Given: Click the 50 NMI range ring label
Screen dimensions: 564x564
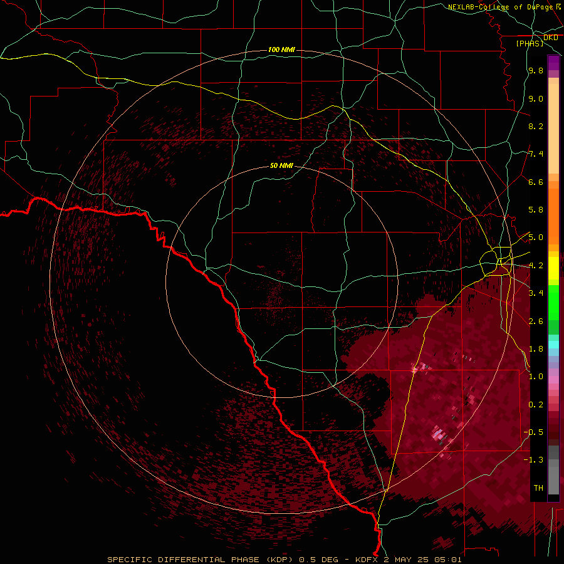Looking at the screenshot, I should pyautogui.click(x=281, y=166).
